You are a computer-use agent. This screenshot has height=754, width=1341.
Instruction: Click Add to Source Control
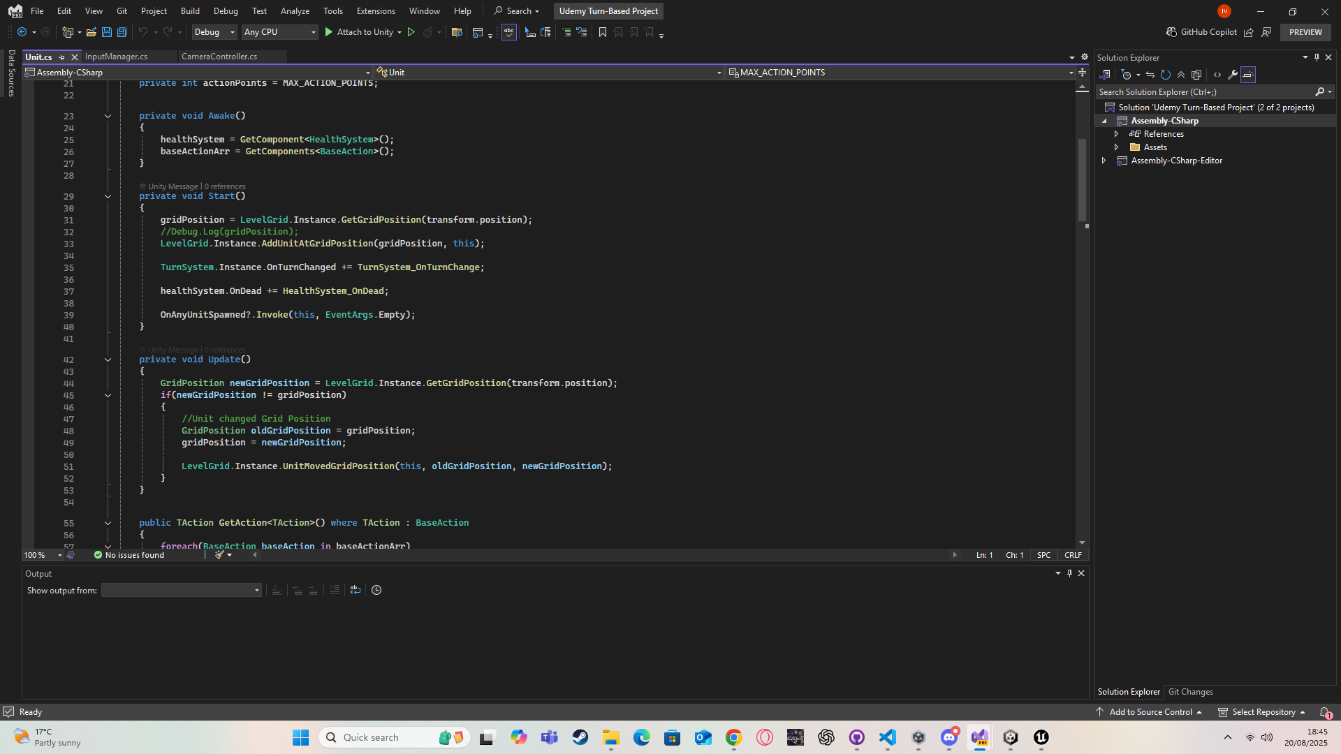1149,712
